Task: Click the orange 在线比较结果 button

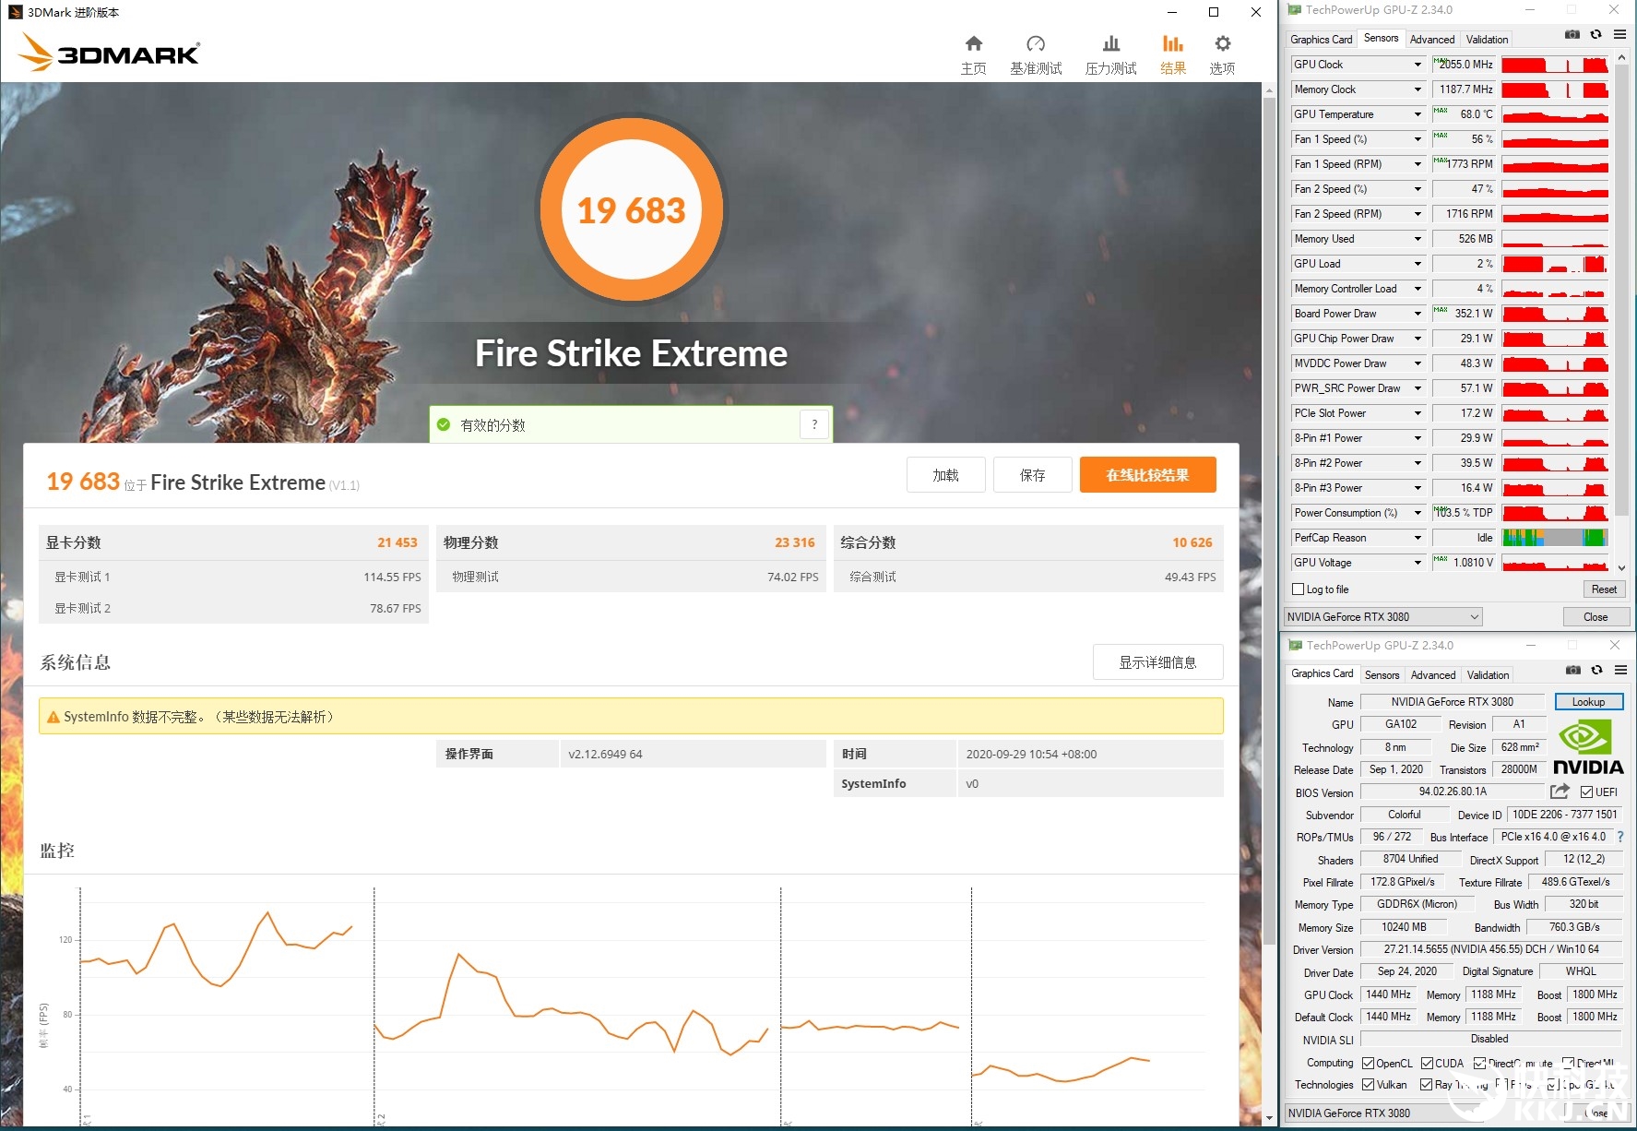Action: 1147,475
